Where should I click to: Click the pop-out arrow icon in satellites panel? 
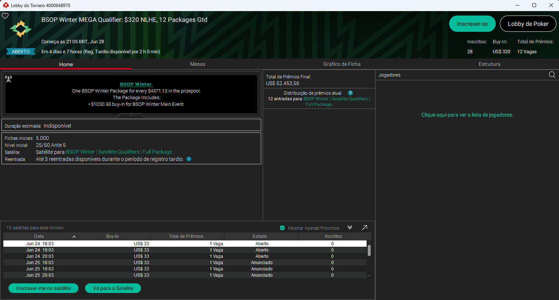364,227
